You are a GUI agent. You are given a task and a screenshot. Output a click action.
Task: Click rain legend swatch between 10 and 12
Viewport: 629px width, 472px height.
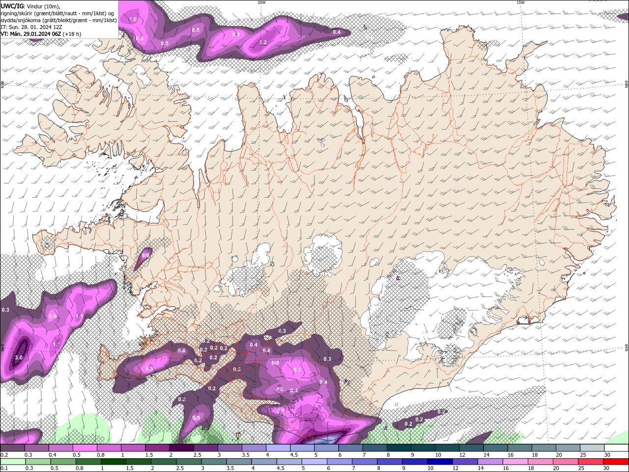click(x=440, y=462)
